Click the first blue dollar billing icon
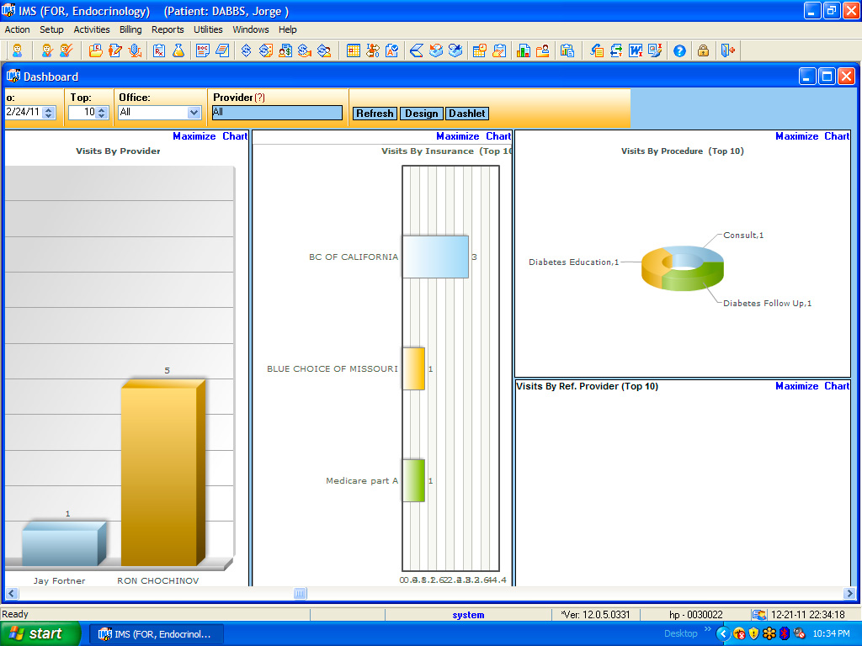This screenshot has width=862, height=646. [247, 51]
